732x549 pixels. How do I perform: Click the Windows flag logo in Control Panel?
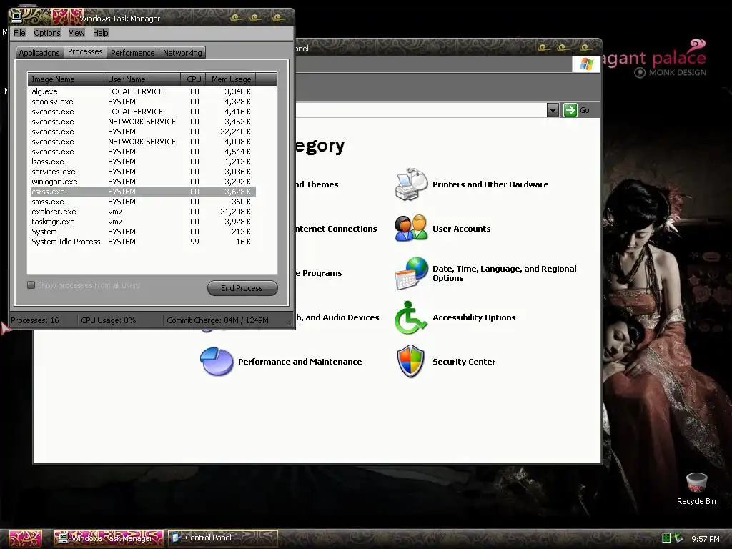[x=586, y=64]
